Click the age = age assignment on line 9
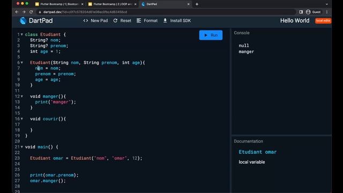Image resolution: width=343 pixels, height=193 pixels. coord(48,79)
